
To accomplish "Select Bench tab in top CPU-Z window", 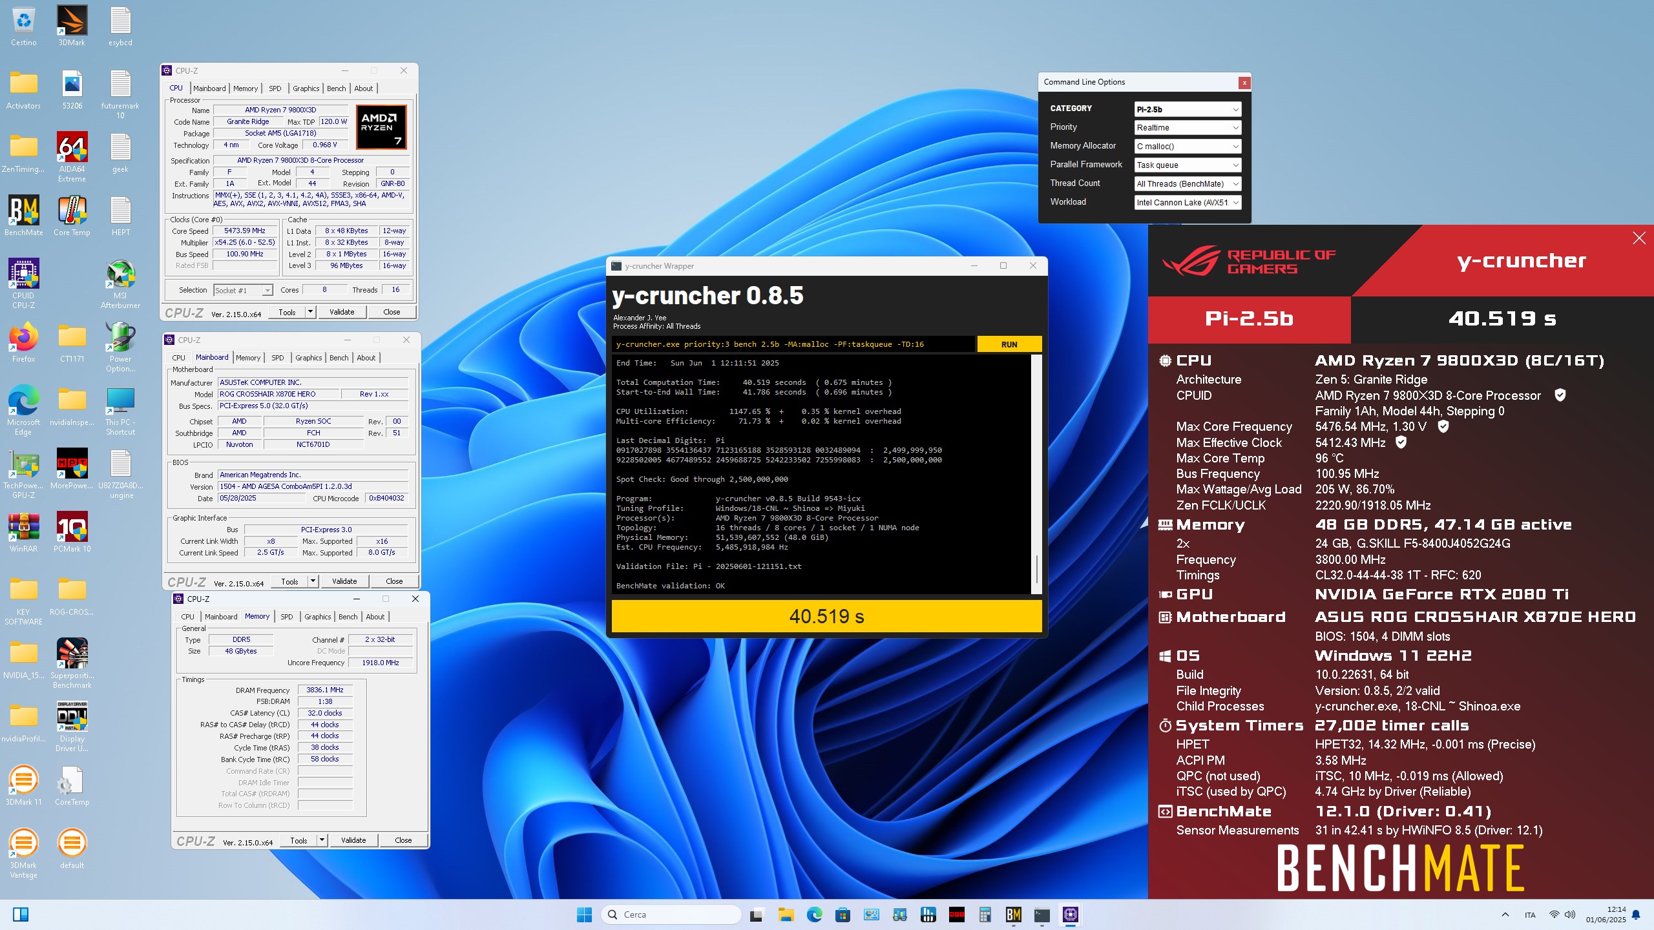I will click(336, 88).
